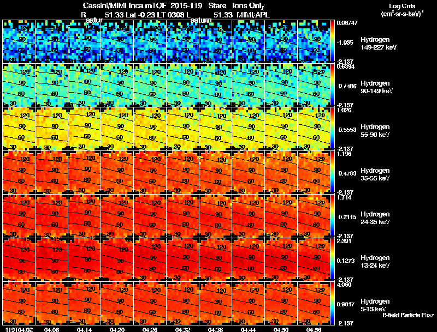The image size is (437, 332).
Task: Click the colorbar maximum value '1.714'
Action: click(344, 198)
